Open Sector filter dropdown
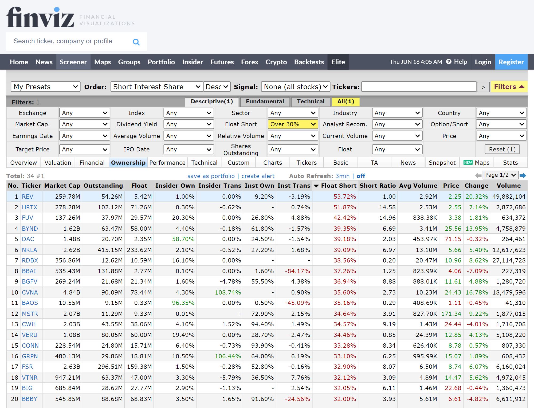534x408 pixels. 293,113
